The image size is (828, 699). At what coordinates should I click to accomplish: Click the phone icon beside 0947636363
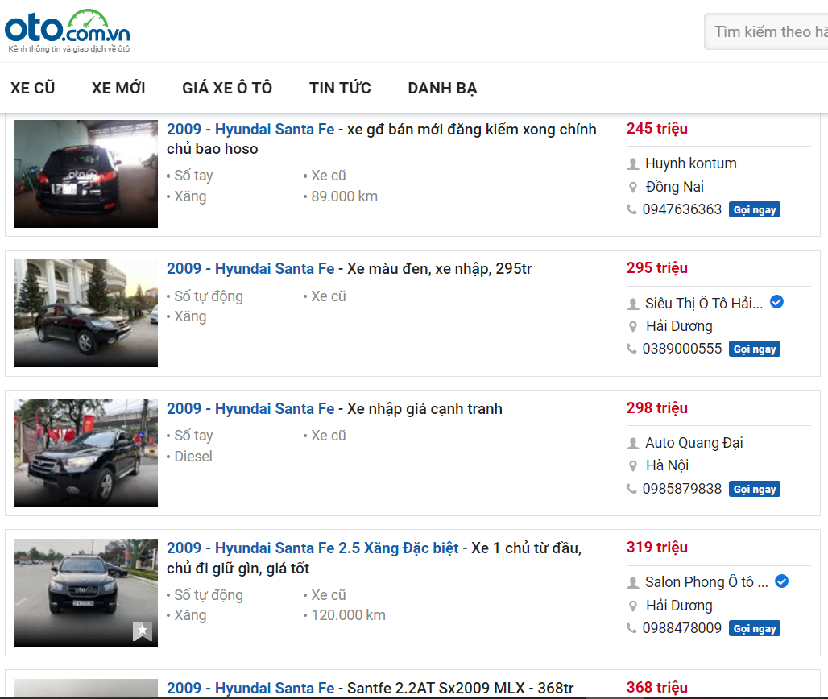click(631, 209)
